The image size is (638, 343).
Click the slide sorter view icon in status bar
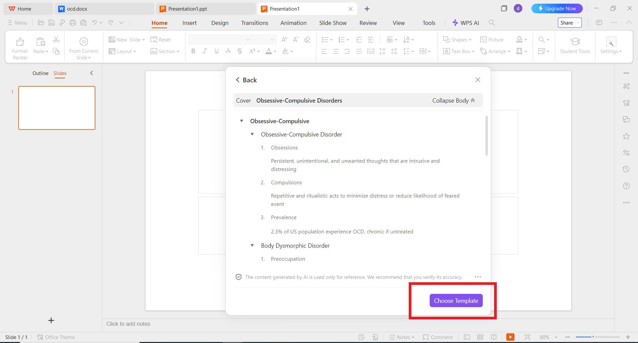(x=480, y=337)
